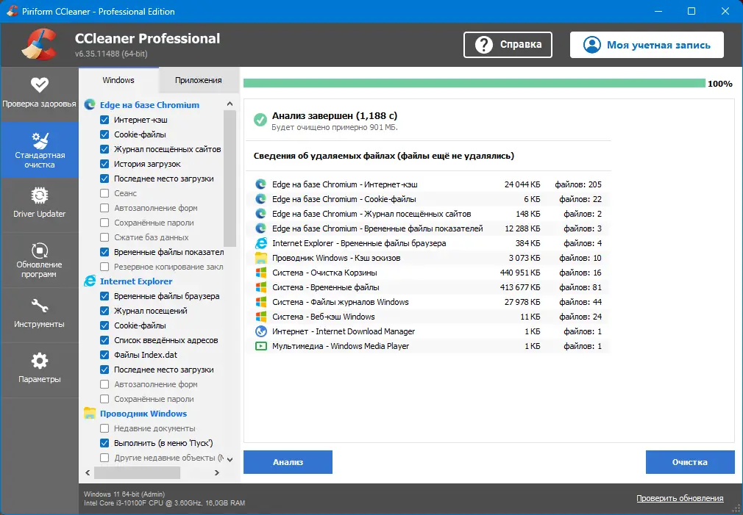Click Edge icon in Временные файлы показателей result

(x=260, y=228)
